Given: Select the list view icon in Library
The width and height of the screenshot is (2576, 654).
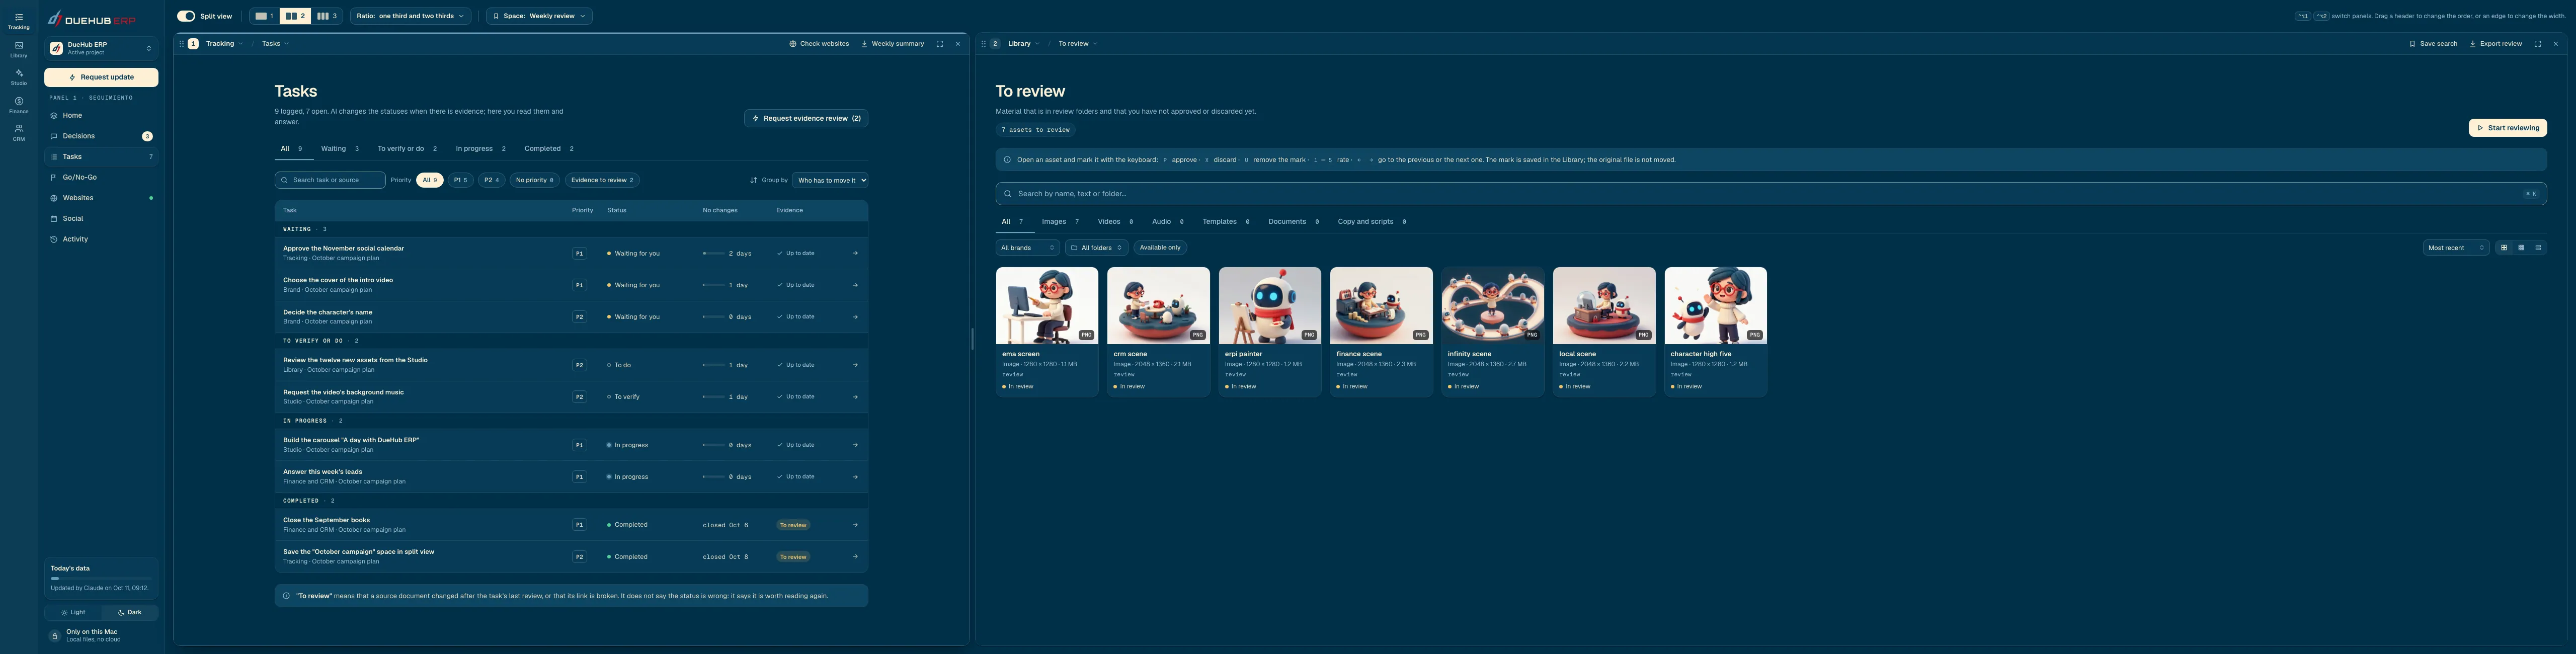Looking at the screenshot, I should (2537, 248).
